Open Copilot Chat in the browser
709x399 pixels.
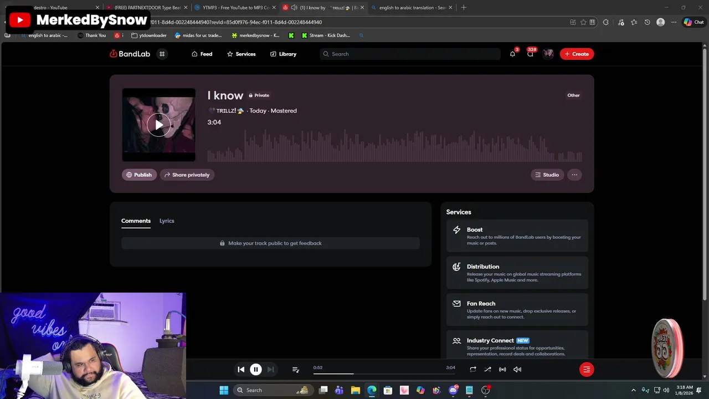pos(693,22)
